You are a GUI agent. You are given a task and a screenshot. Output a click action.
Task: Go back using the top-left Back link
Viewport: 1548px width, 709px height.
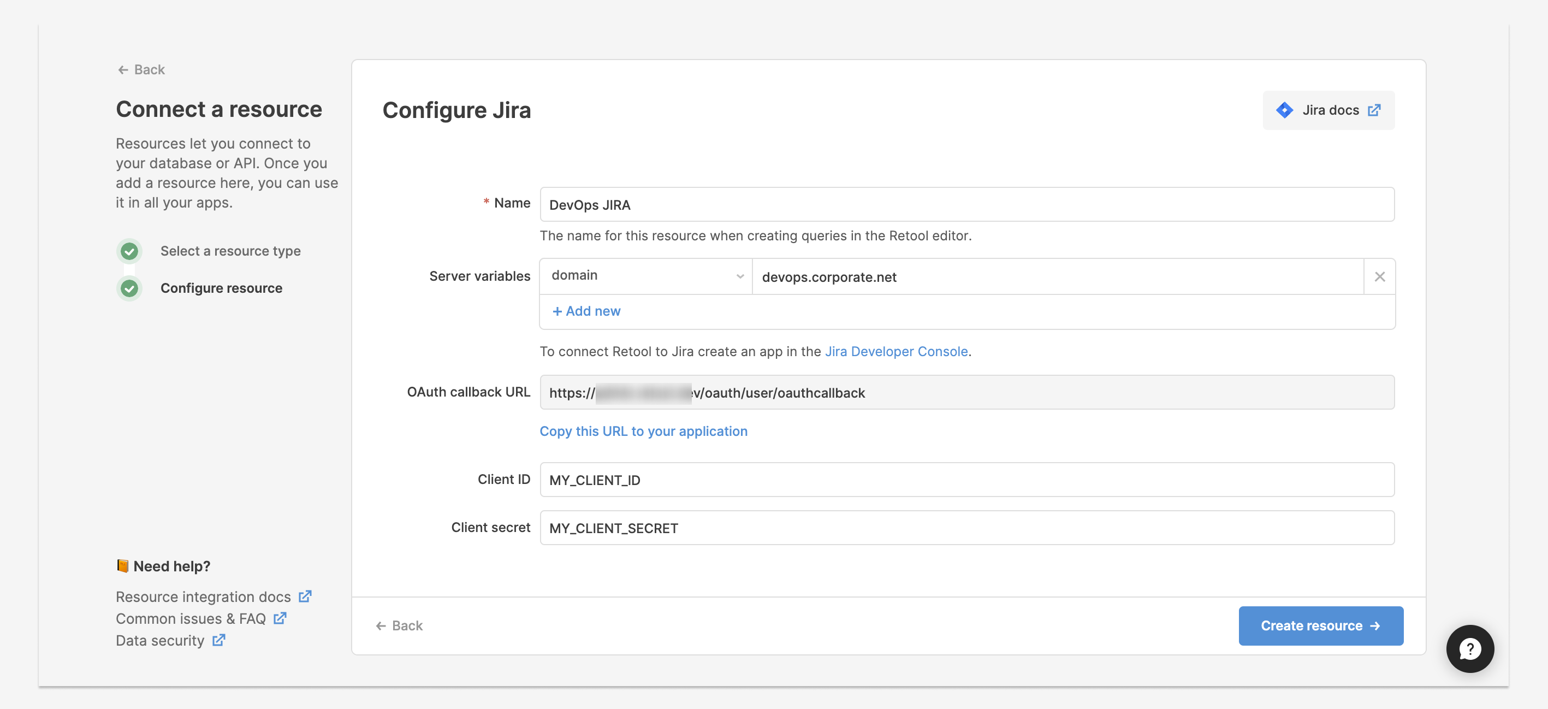click(141, 70)
